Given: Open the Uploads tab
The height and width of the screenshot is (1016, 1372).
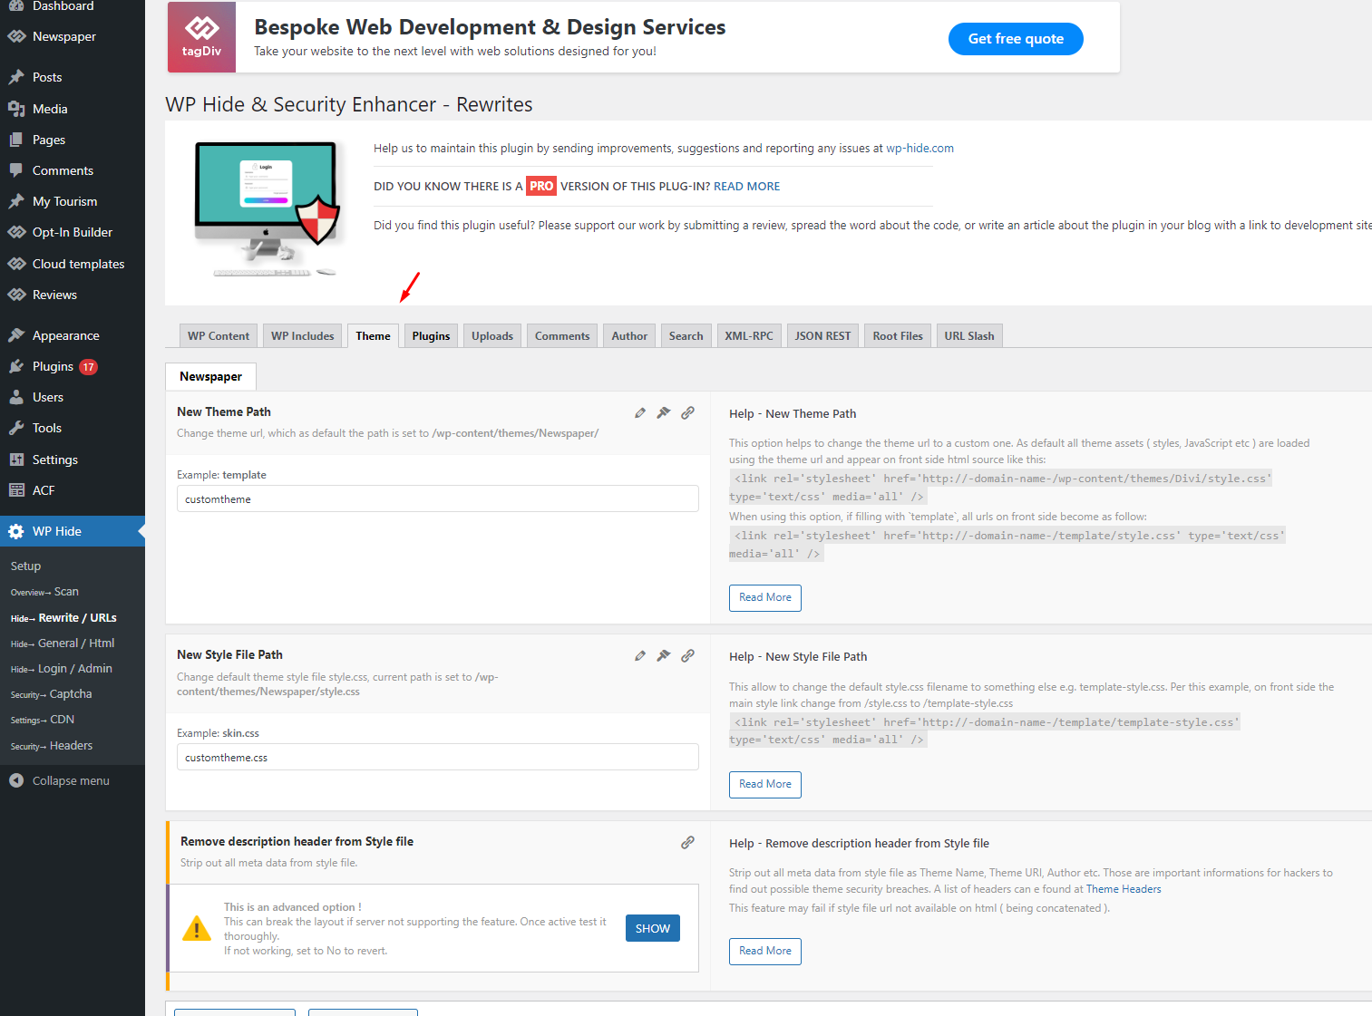Looking at the screenshot, I should click(492, 335).
